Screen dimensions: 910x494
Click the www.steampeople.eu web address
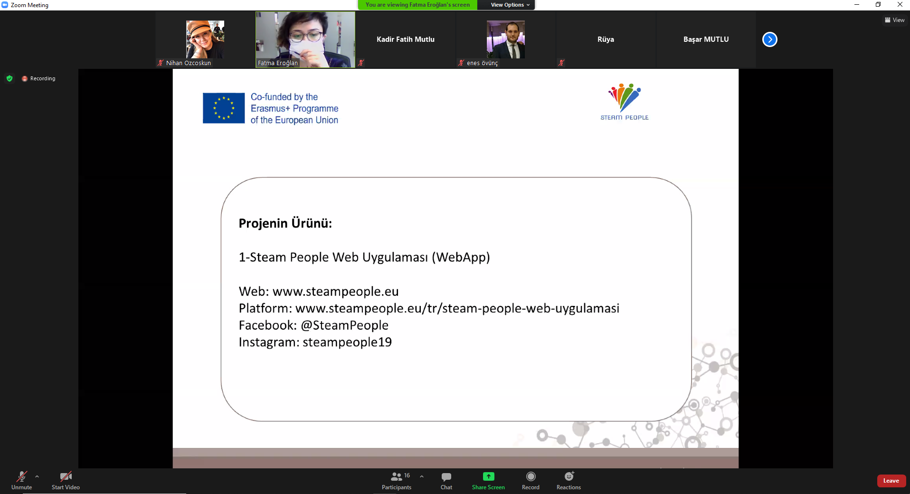tap(335, 291)
